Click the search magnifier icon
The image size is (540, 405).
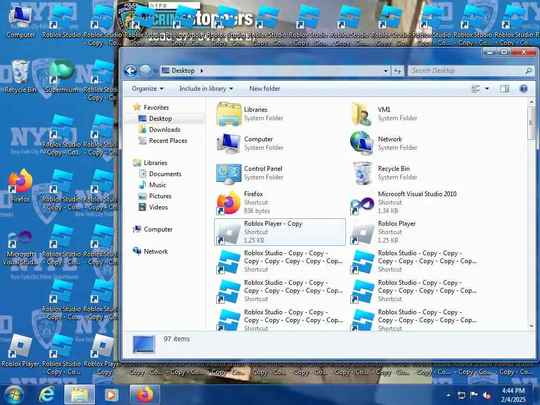pyautogui.click(x=528, y=71)
